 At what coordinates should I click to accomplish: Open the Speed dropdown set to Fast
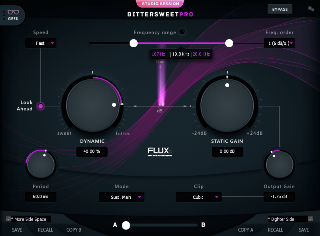pyautogui.click(x=41, y=43)
